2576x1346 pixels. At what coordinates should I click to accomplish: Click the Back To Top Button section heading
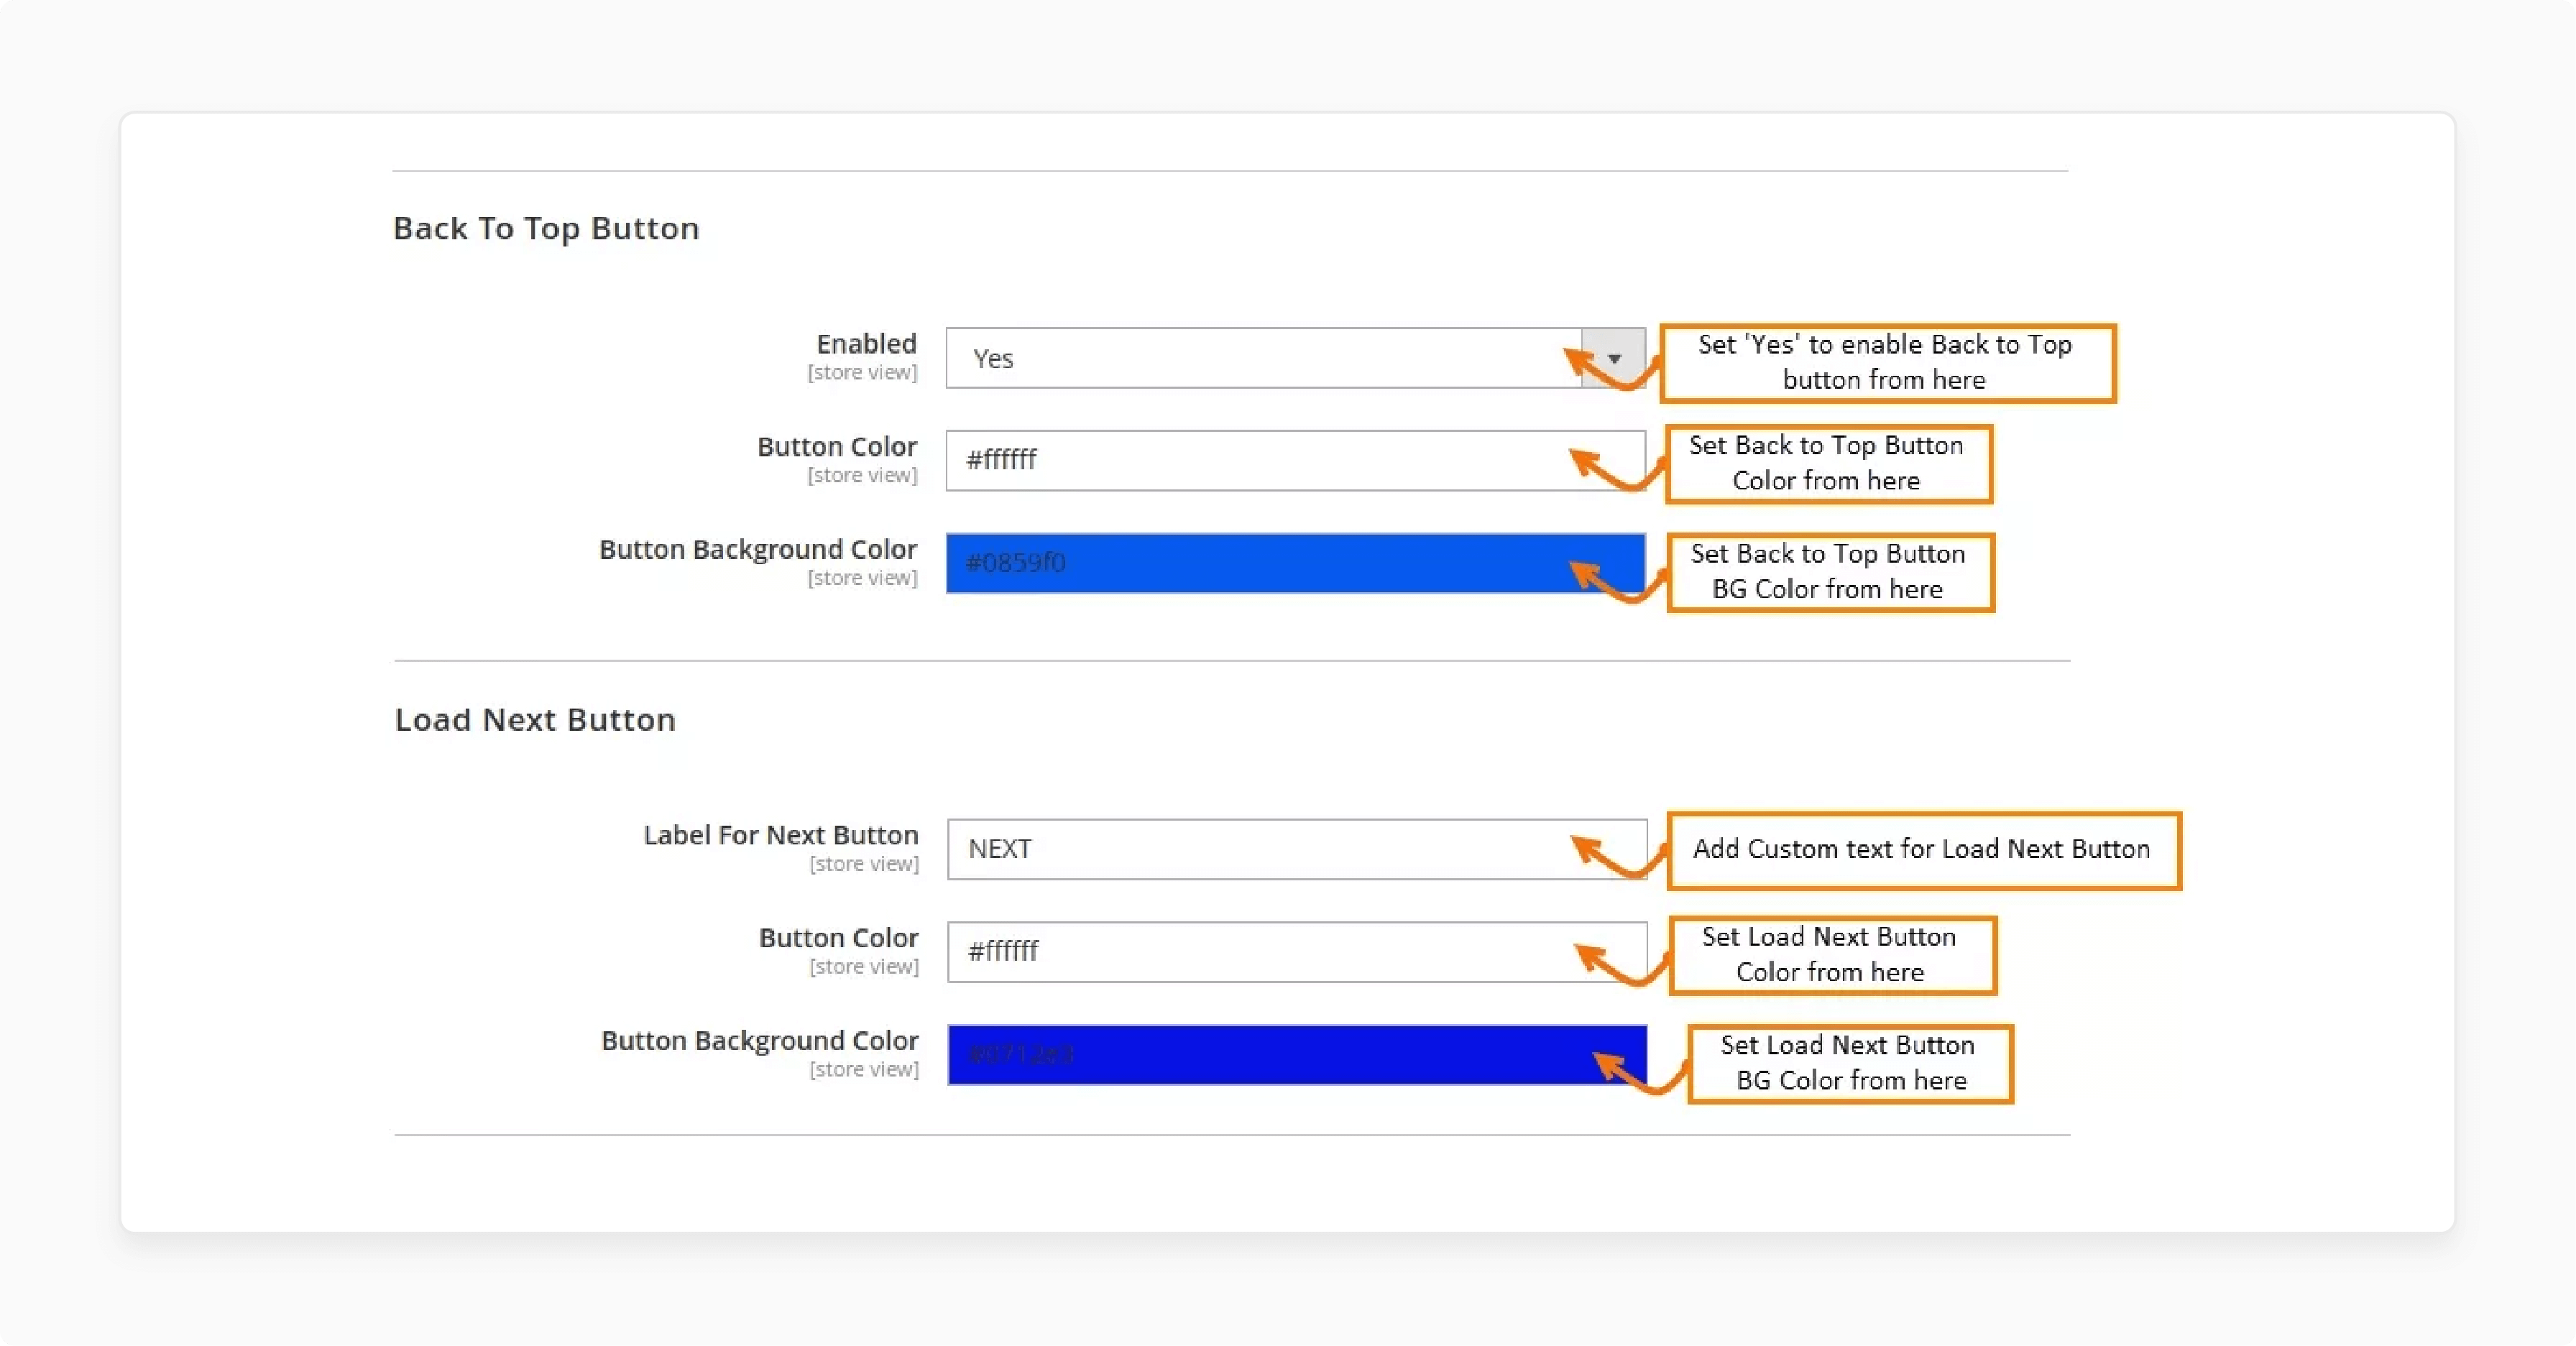click(x=546, y=229)
